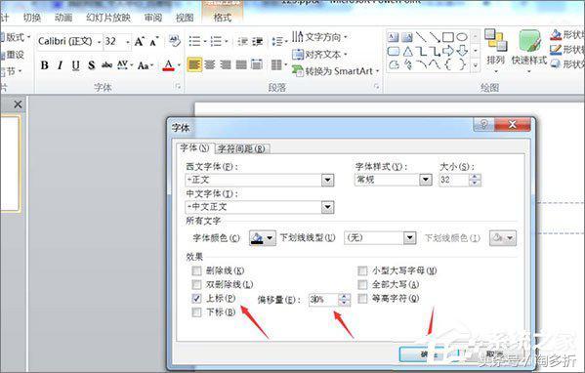Viewport: 585px width, 373px height.
Task: Switch to 字符间距(R) dialog tab
Action: [x=242, y=148]
